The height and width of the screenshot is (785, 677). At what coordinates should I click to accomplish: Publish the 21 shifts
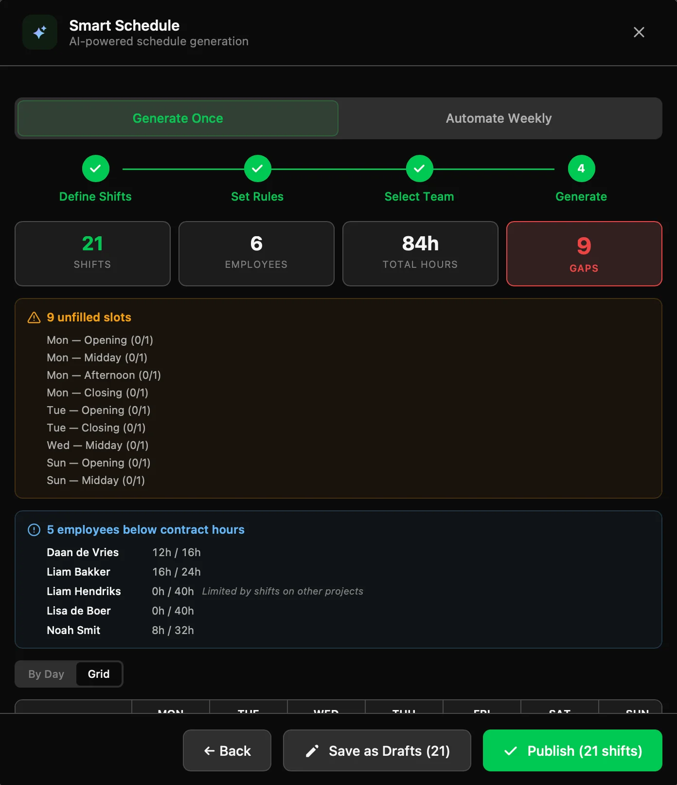(572, 750)
